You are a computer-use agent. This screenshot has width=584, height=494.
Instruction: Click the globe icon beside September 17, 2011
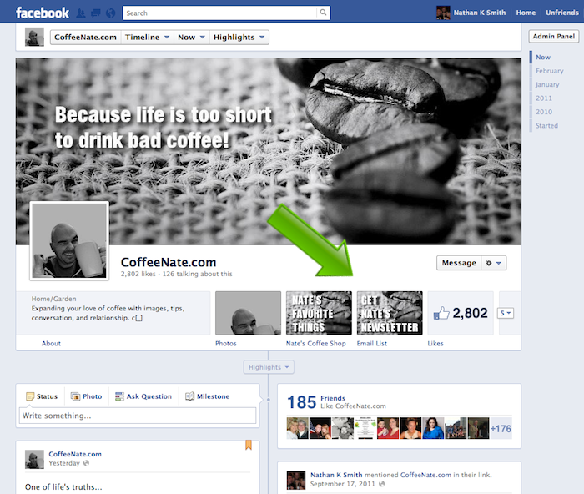tap(382, 484)
